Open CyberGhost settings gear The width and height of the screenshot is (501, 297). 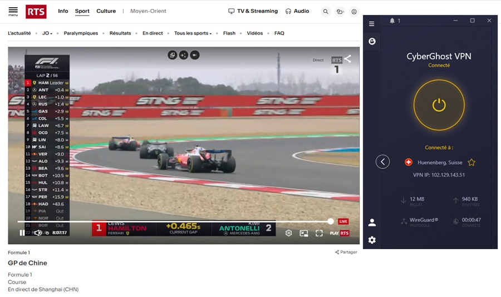click(372, 240)
